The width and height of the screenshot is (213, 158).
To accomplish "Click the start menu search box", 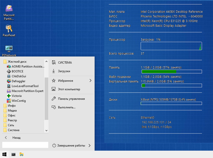I will (25, 145).
